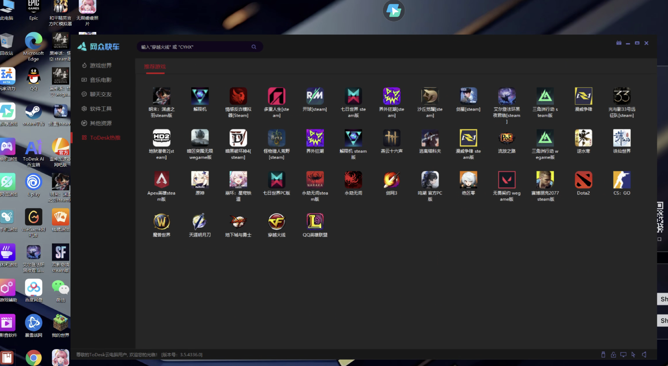
Task: Open 七日世界 steam版 game icon
Action: coord(353,96)
